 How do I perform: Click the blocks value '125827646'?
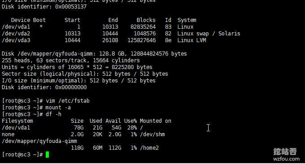pyautogui.click(x=142, y=40)
